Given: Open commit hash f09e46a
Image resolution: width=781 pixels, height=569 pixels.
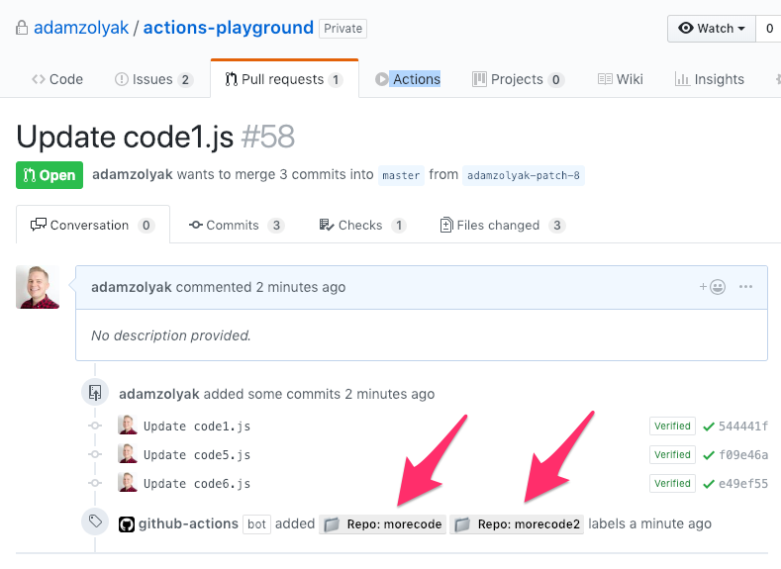Looking at the screenshot, I should click(x=743, y=455).
